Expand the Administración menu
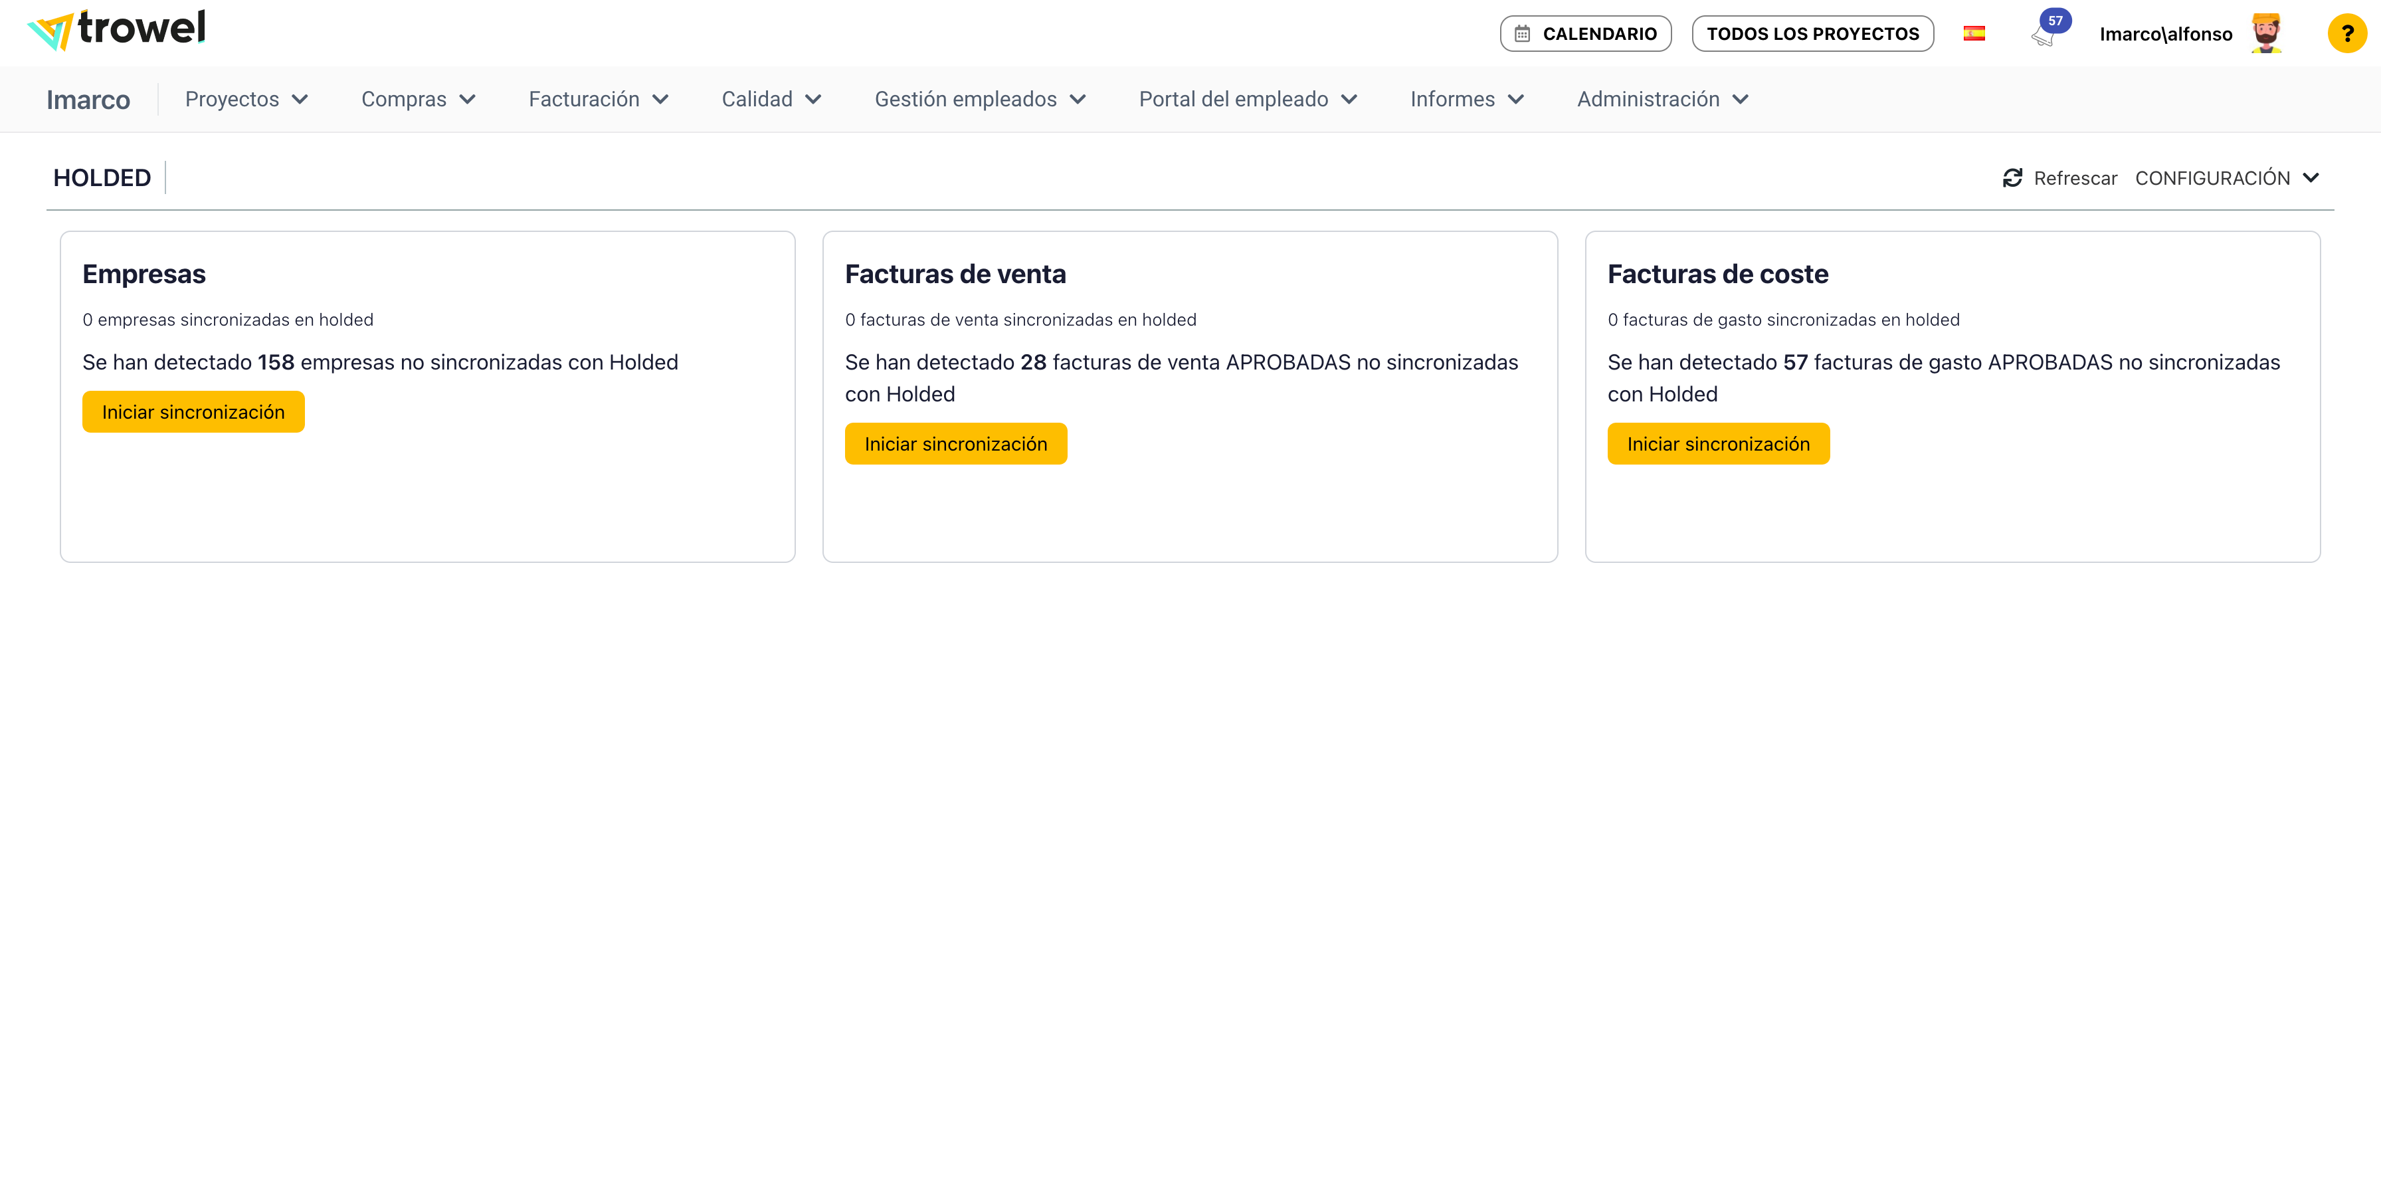The height and width of the screenshot is (1183, 2381). click(x=1662, y=100)
